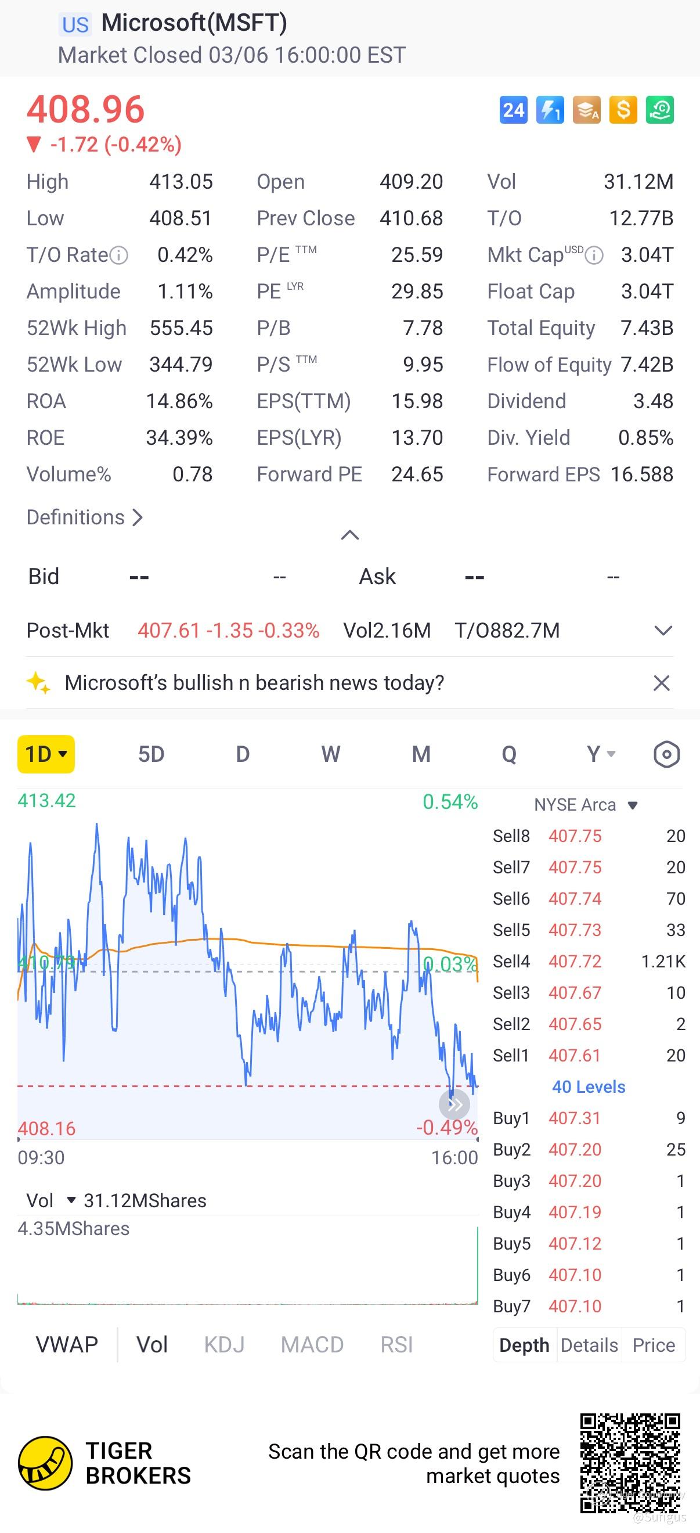Tap the blue 24-hour trading icon

513,110
